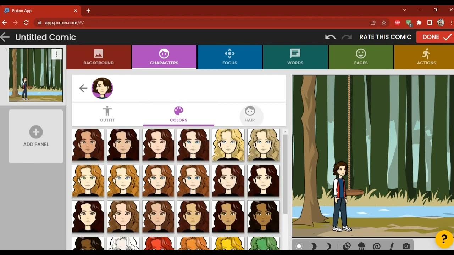Viewport: 454px width, 255px height.
Task: Switch to the Outfit sub-tab
Action: tap(107, 114)
